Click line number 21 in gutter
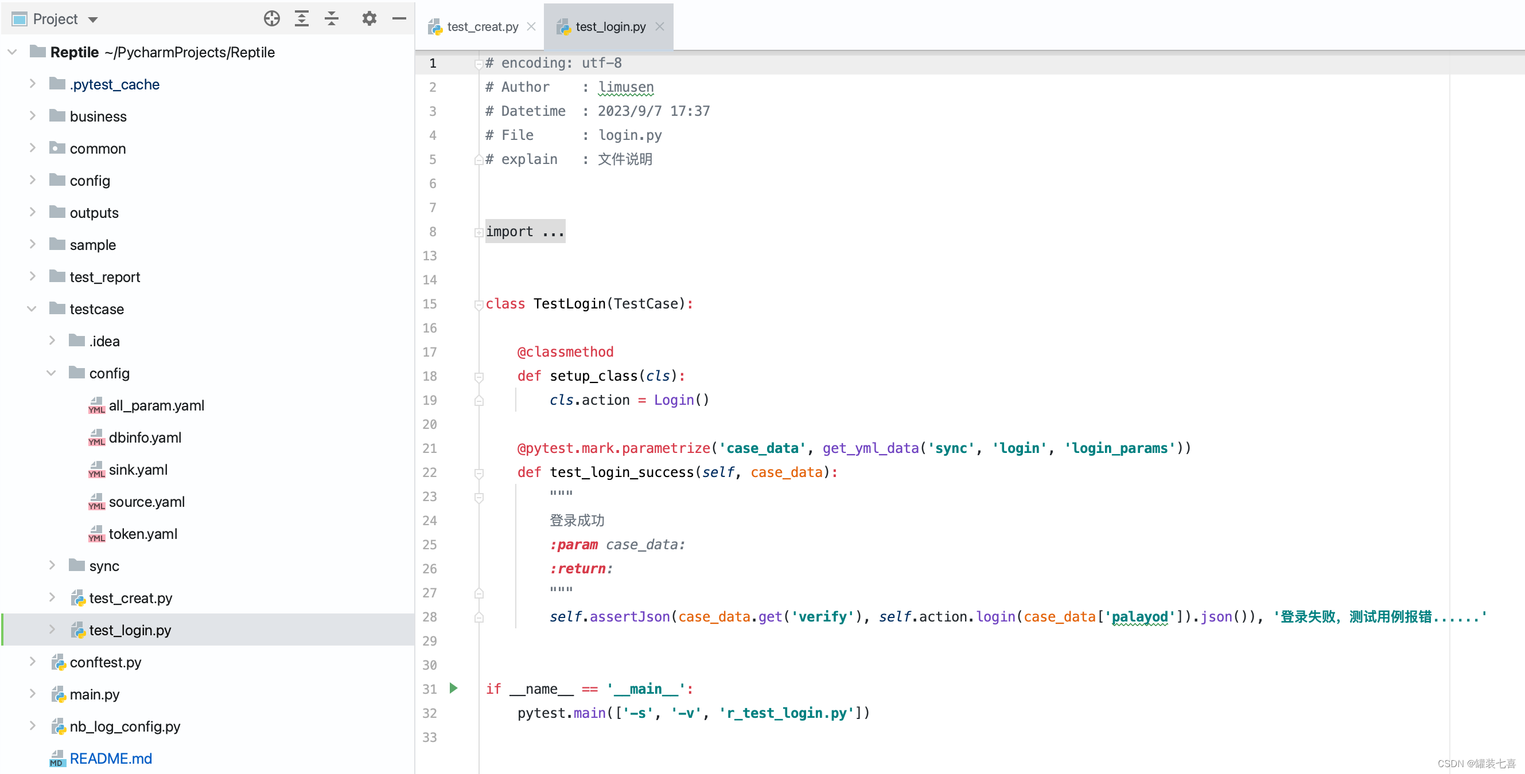1525x774 pixels. pyautogui.click(x=430, y=448)
